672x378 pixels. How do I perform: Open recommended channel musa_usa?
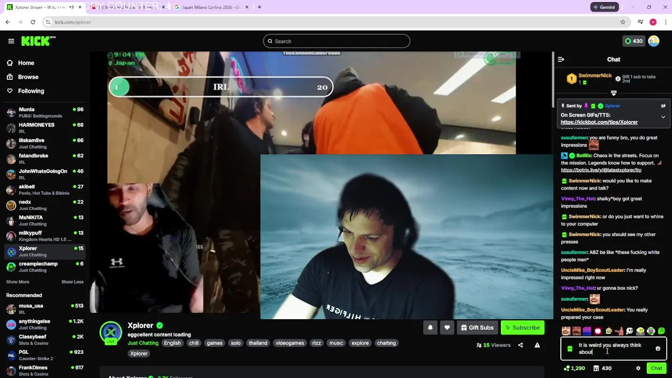tap(45, 309)
